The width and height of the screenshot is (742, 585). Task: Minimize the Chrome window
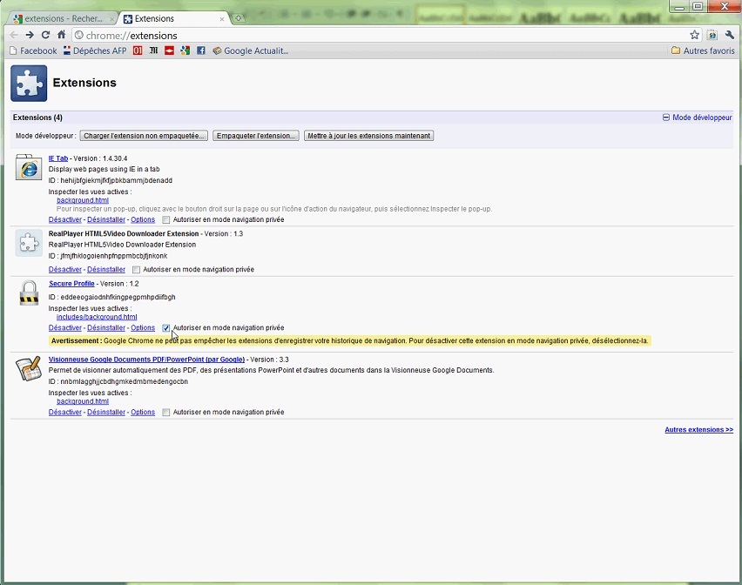tap(679, 6)
